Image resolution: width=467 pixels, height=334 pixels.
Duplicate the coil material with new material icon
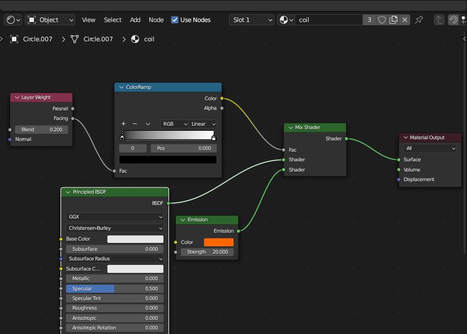(x=394, y=20)
